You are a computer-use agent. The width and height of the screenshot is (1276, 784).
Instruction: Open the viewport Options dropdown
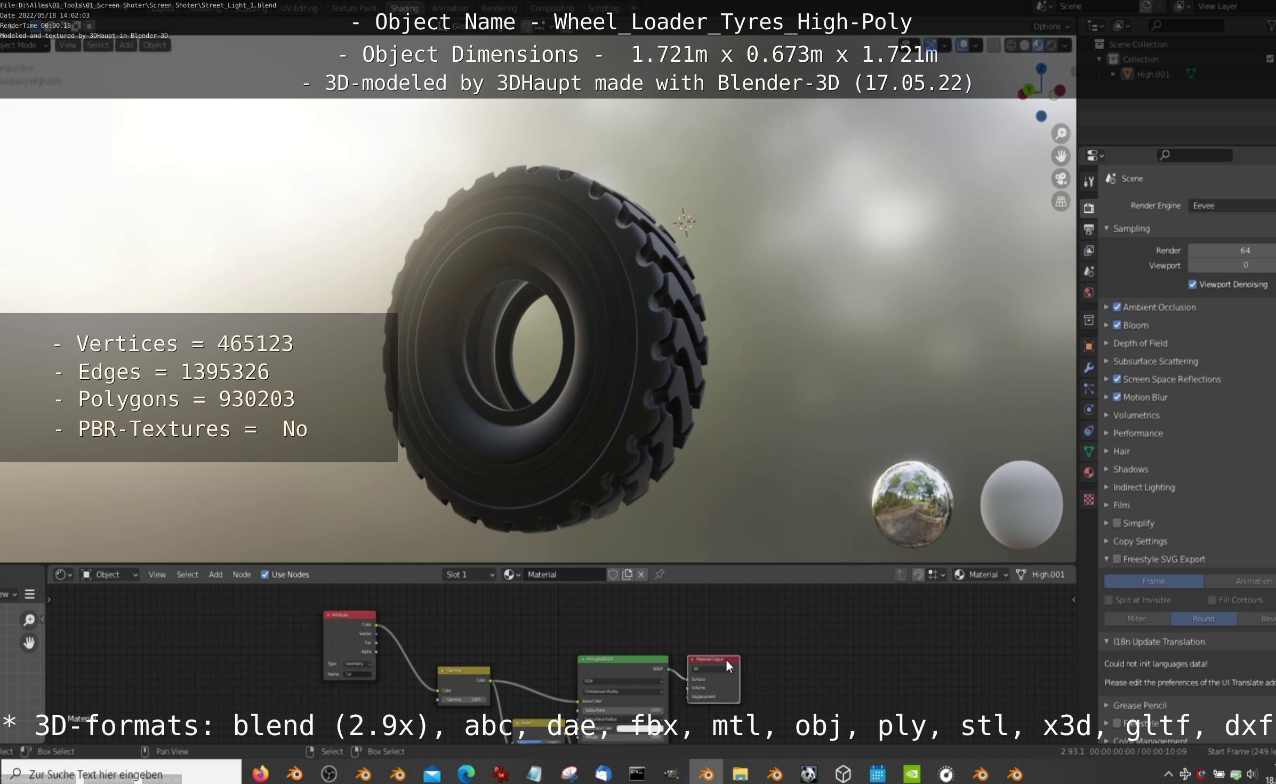pos(1050,26)
